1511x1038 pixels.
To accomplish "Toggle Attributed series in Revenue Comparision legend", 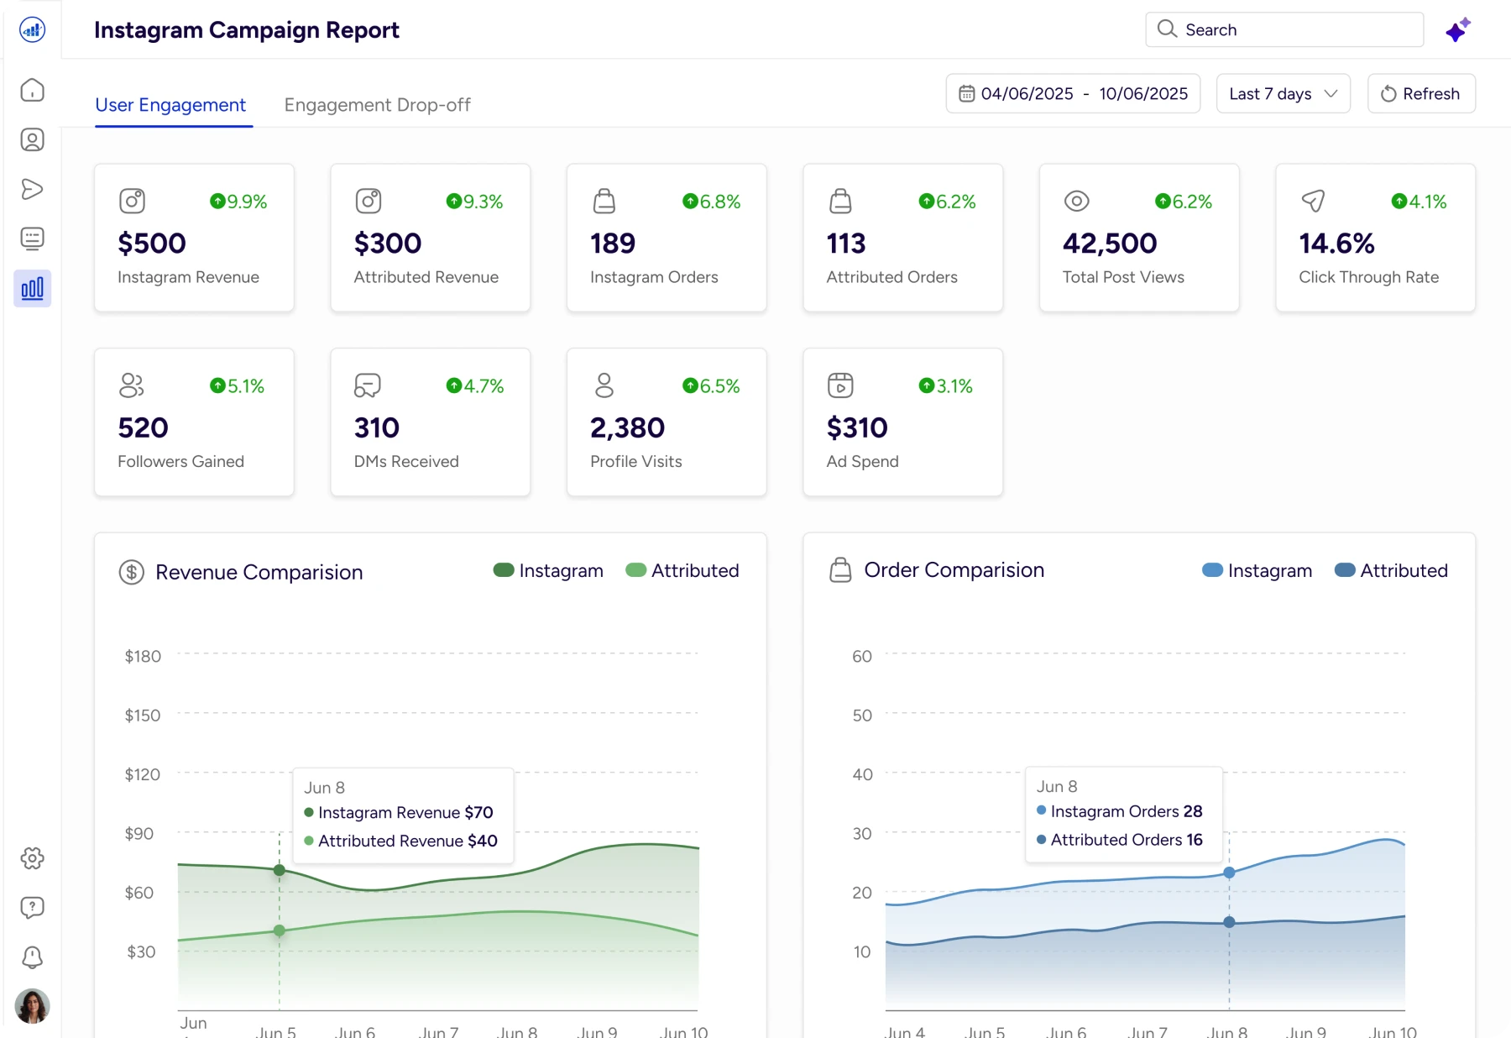I will tap(682, 571).
